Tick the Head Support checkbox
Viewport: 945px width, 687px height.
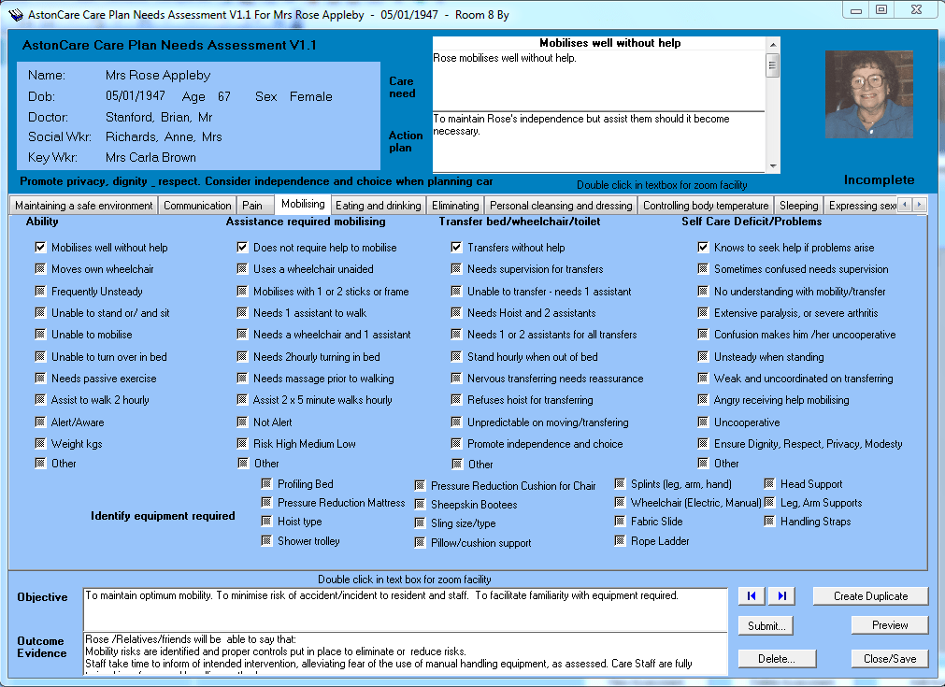click(769, 483)
